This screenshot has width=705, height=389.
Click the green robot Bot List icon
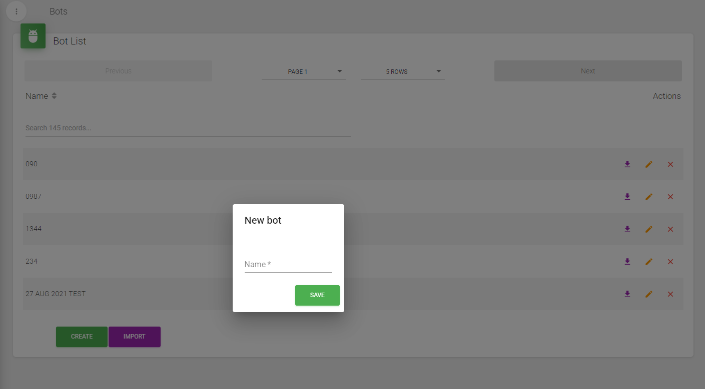pyautogui.click(x=33, y=36)
